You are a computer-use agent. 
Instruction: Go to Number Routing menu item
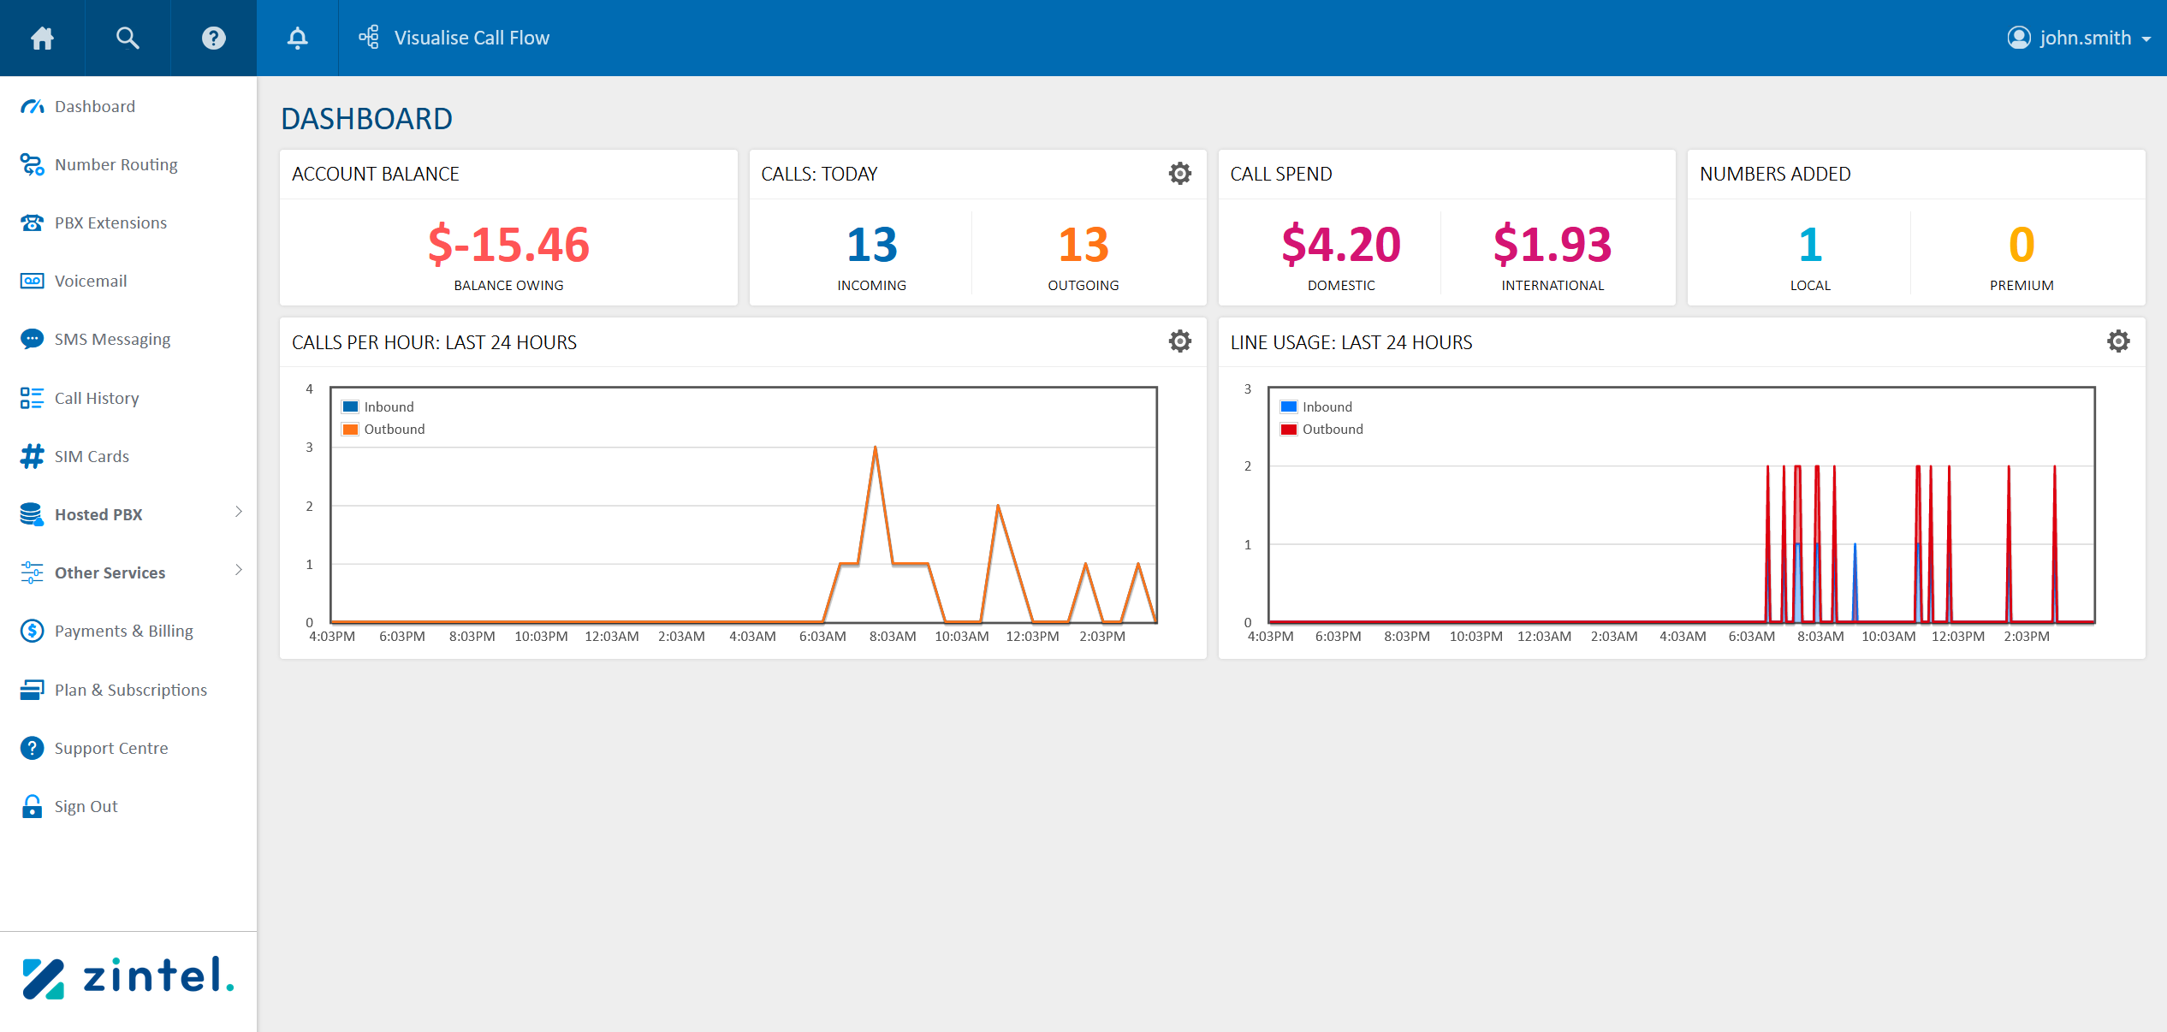coord(116,164)
